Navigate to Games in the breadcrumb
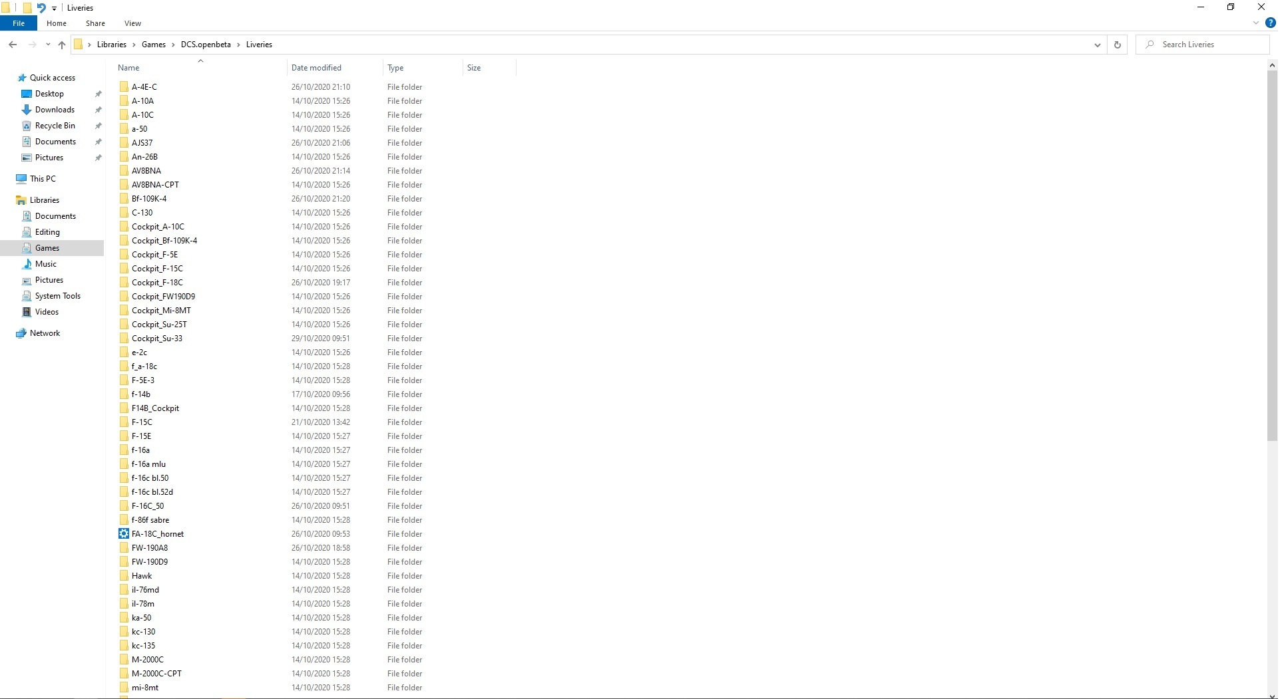Viewport: 1280px width, 699px height. coord(154,45)
